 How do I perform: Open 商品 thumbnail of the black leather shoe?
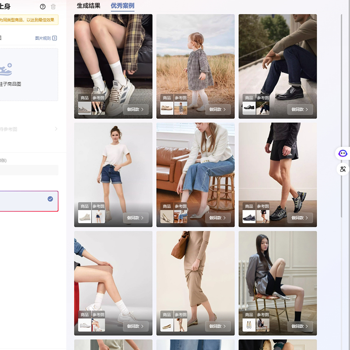point(249,108)
